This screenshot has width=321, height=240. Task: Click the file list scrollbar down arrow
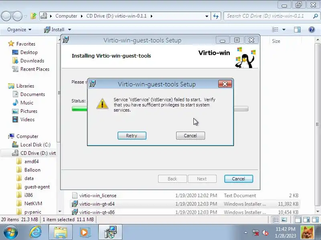(318, 212)
